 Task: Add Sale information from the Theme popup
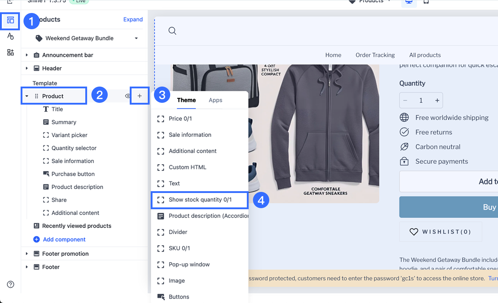tap(199, 135)
